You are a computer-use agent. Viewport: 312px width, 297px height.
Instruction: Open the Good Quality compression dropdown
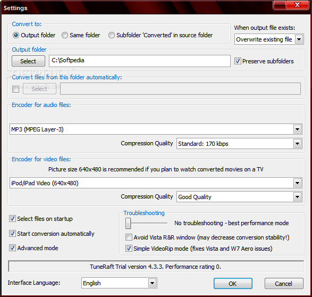point(239,197)
